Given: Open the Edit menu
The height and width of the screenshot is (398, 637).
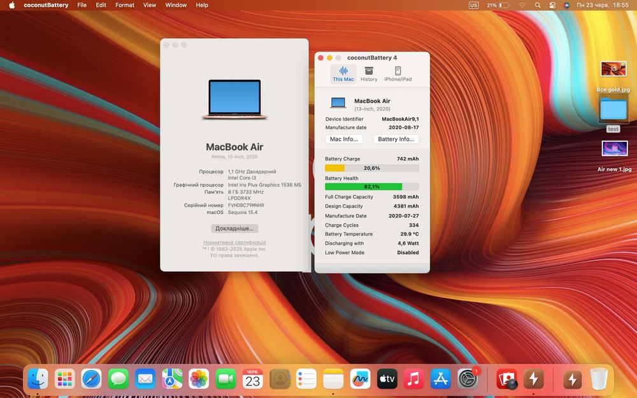Looking at the screenshot, I should [101, 5].
